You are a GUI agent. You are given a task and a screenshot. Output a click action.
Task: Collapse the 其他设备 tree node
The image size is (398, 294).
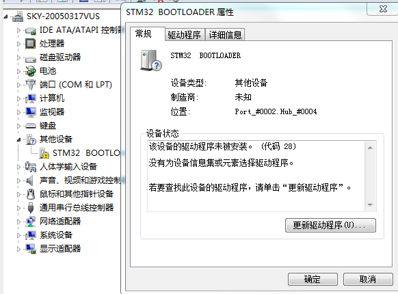pyautogui.click(x=18, y=139)
